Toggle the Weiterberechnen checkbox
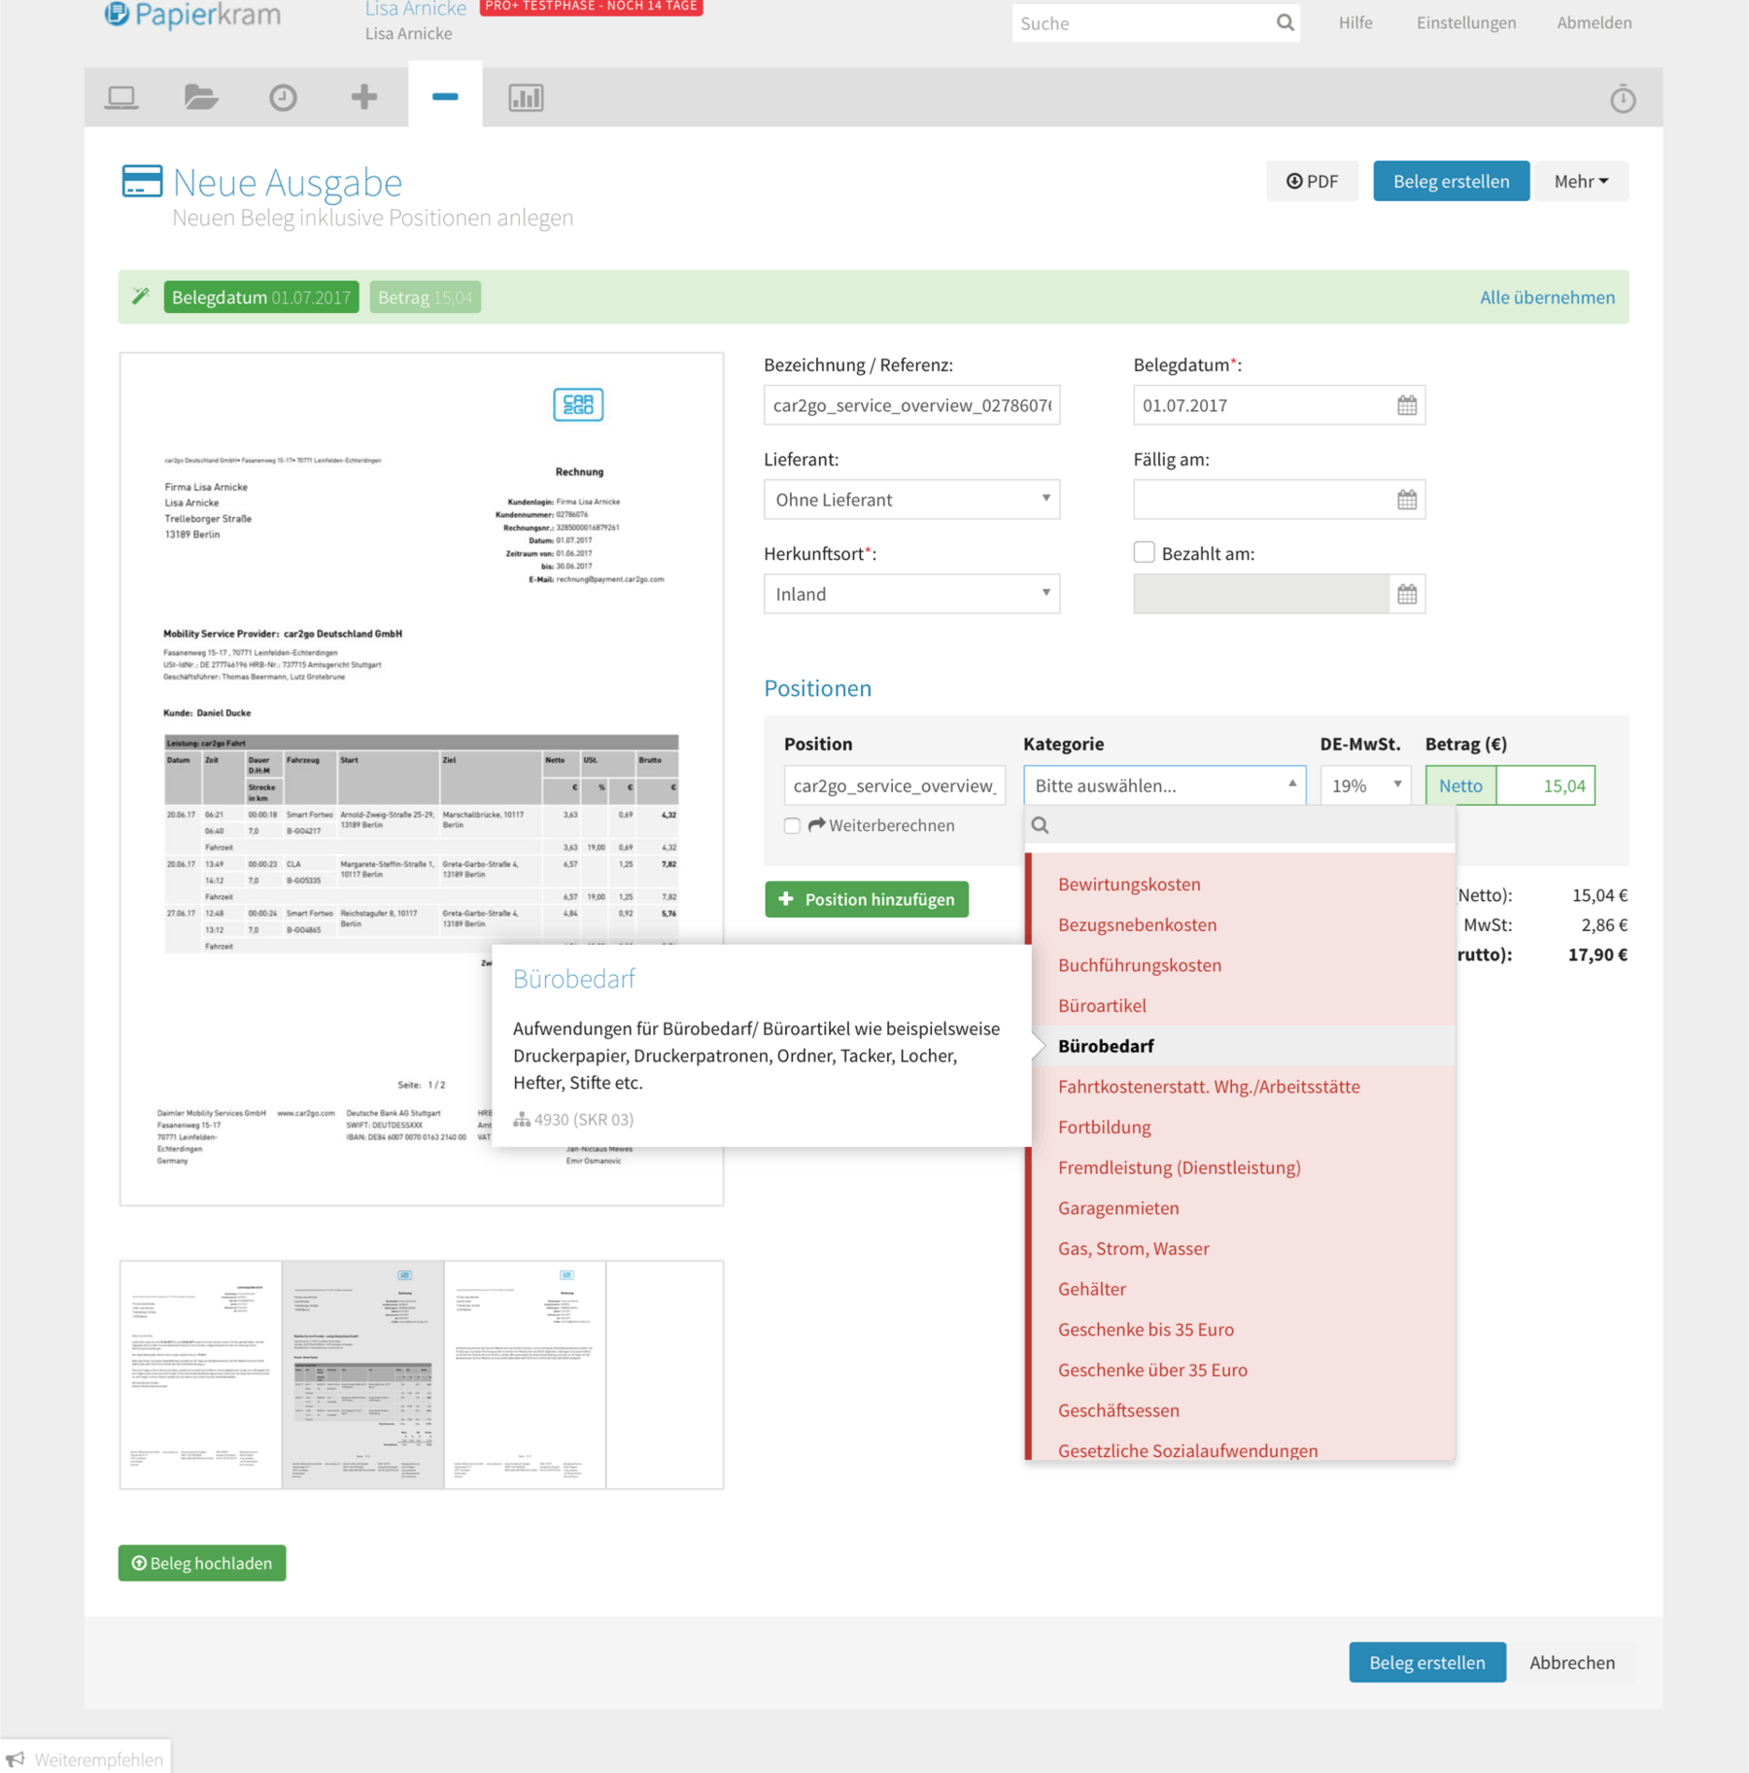Screen dimensions: 1749x1773 (792, 825)
